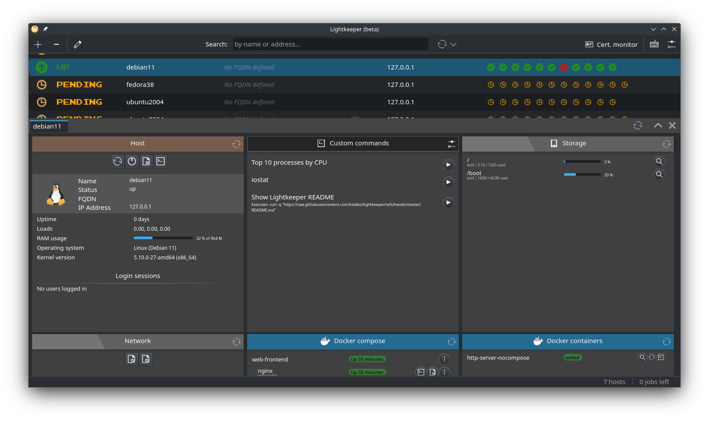Refresh the Network panel
Screen dimensions: 709x421
236,342
